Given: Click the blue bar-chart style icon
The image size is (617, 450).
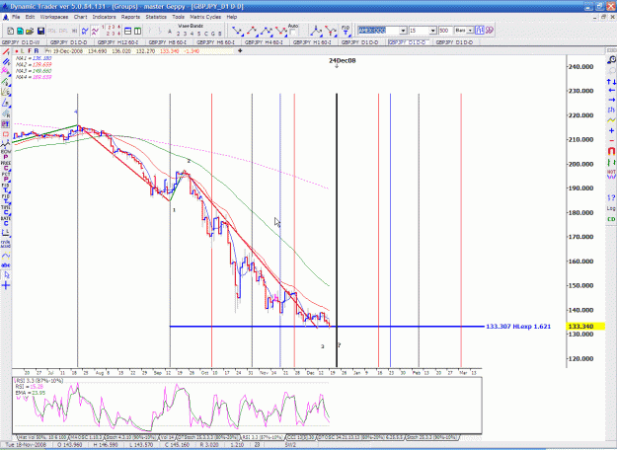Looking at the screenshot, I should tap(479, 31).
